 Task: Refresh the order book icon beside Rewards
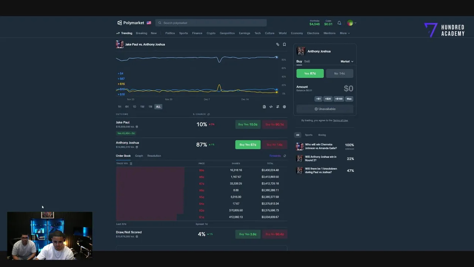tap(285, 156)
